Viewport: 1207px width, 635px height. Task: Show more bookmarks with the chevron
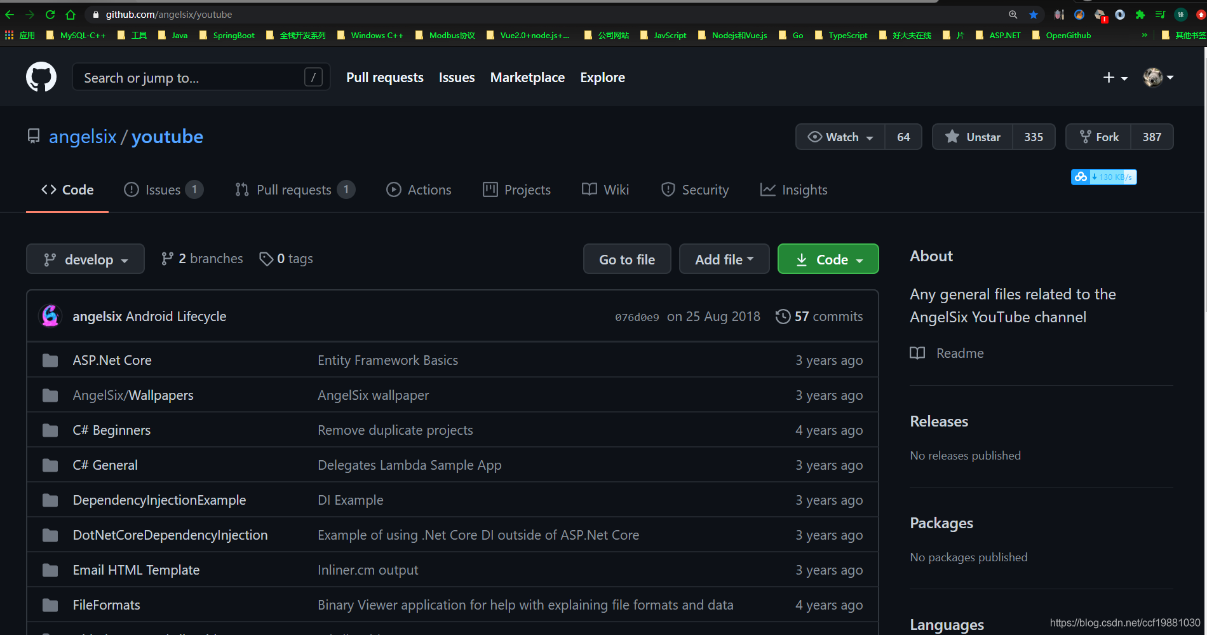pos(1144,35)
